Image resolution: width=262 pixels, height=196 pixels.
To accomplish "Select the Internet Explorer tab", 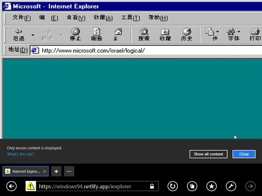I will 26,171.
